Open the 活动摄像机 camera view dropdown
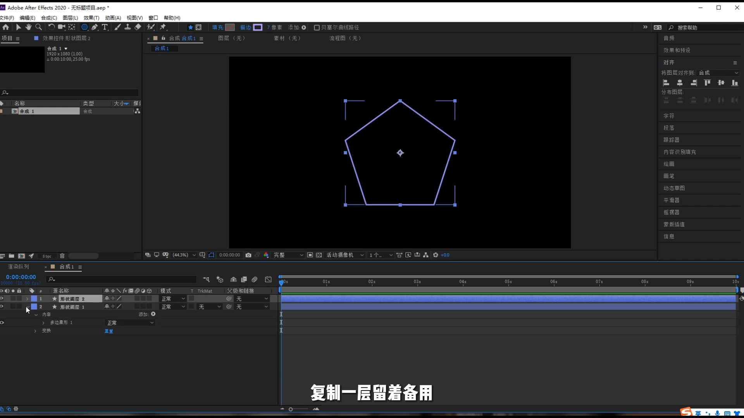This screenshot has width=744, height=418. (345, 255)
